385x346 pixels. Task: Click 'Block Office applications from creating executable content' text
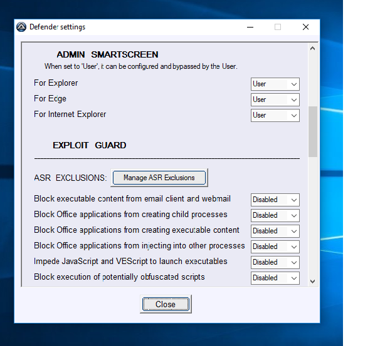[x=137, y=230]
